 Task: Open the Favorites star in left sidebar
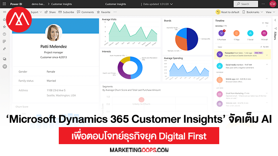(4, 27)
